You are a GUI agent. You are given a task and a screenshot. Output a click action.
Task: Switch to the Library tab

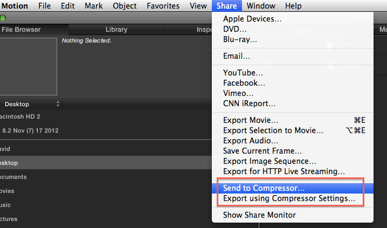tap(116, 30)
